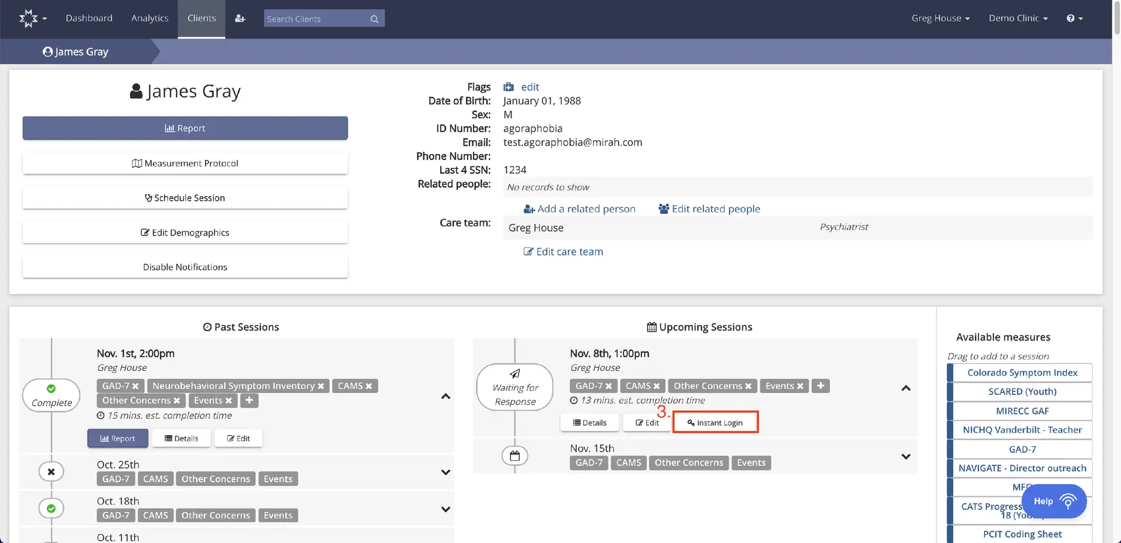Click the add new client icon in navbar
This screenshot has width=1121, height=543.
click(x=240, y=18)
